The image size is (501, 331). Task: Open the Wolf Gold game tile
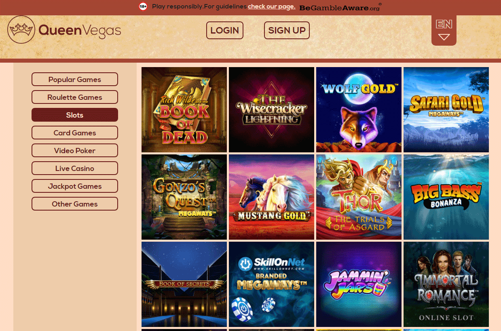pos(359,110)
